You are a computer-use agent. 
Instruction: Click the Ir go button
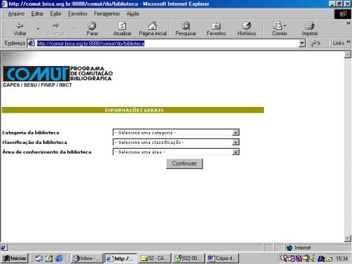pos(316,43)
